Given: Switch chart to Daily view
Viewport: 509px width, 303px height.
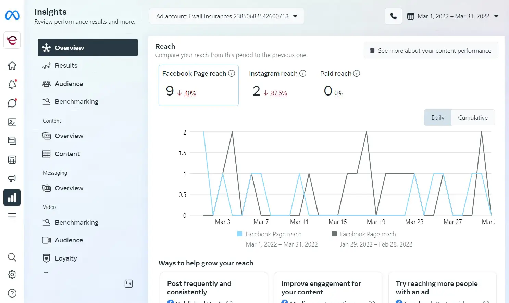Looking at the screenshot, I should (x=437, y=117).
